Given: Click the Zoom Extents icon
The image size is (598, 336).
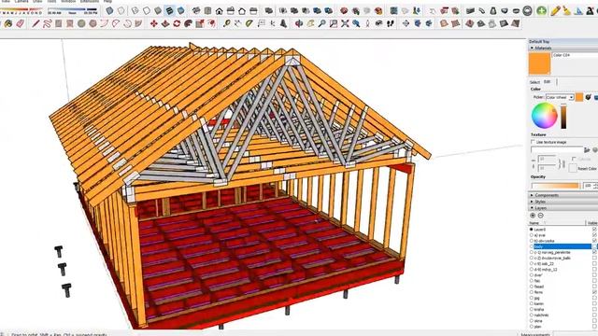Looking at the screenshot, I should (345, 23).
